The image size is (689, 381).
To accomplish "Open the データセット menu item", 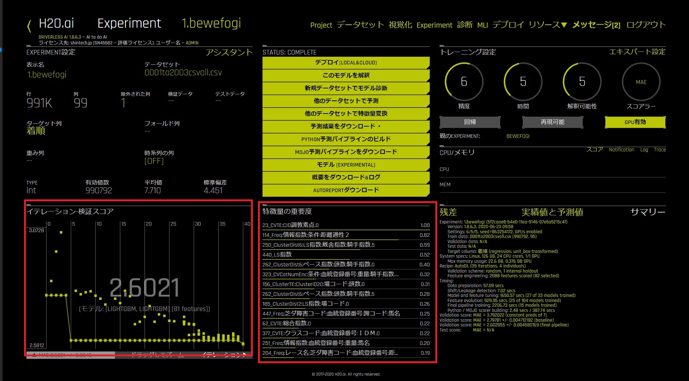I will click(360, 25).
